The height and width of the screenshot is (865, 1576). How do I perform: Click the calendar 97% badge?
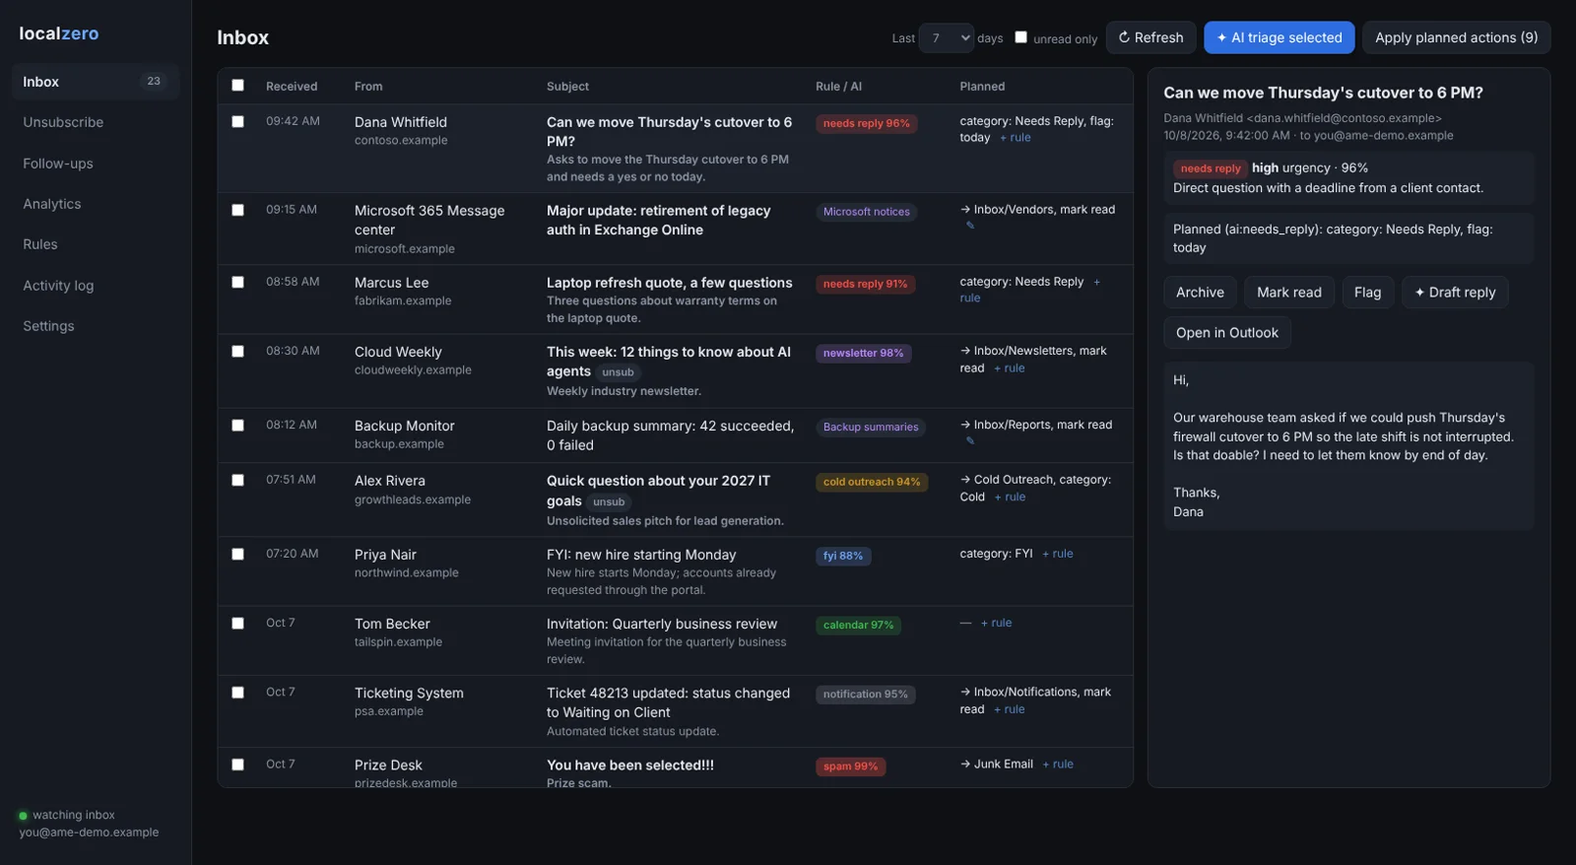click(858, 626)
